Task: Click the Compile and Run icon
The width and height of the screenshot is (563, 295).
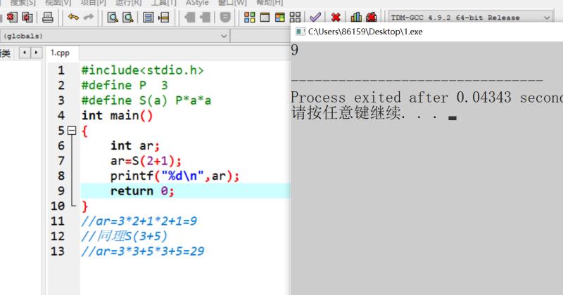Action: tap(279, 17)
